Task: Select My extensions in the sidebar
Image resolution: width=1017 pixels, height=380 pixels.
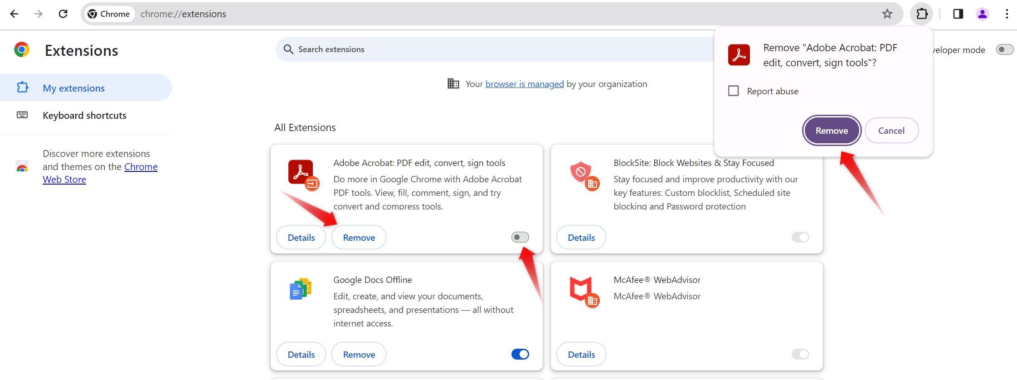Action: (86, 88)
